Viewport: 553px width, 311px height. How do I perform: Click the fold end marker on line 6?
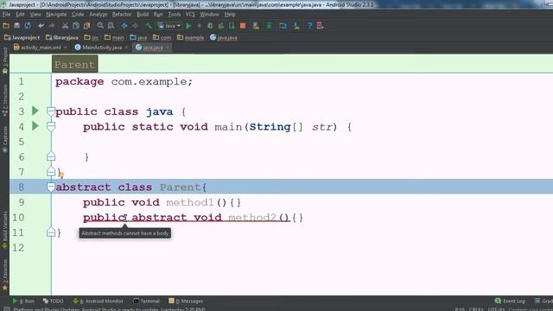(51, 156)
